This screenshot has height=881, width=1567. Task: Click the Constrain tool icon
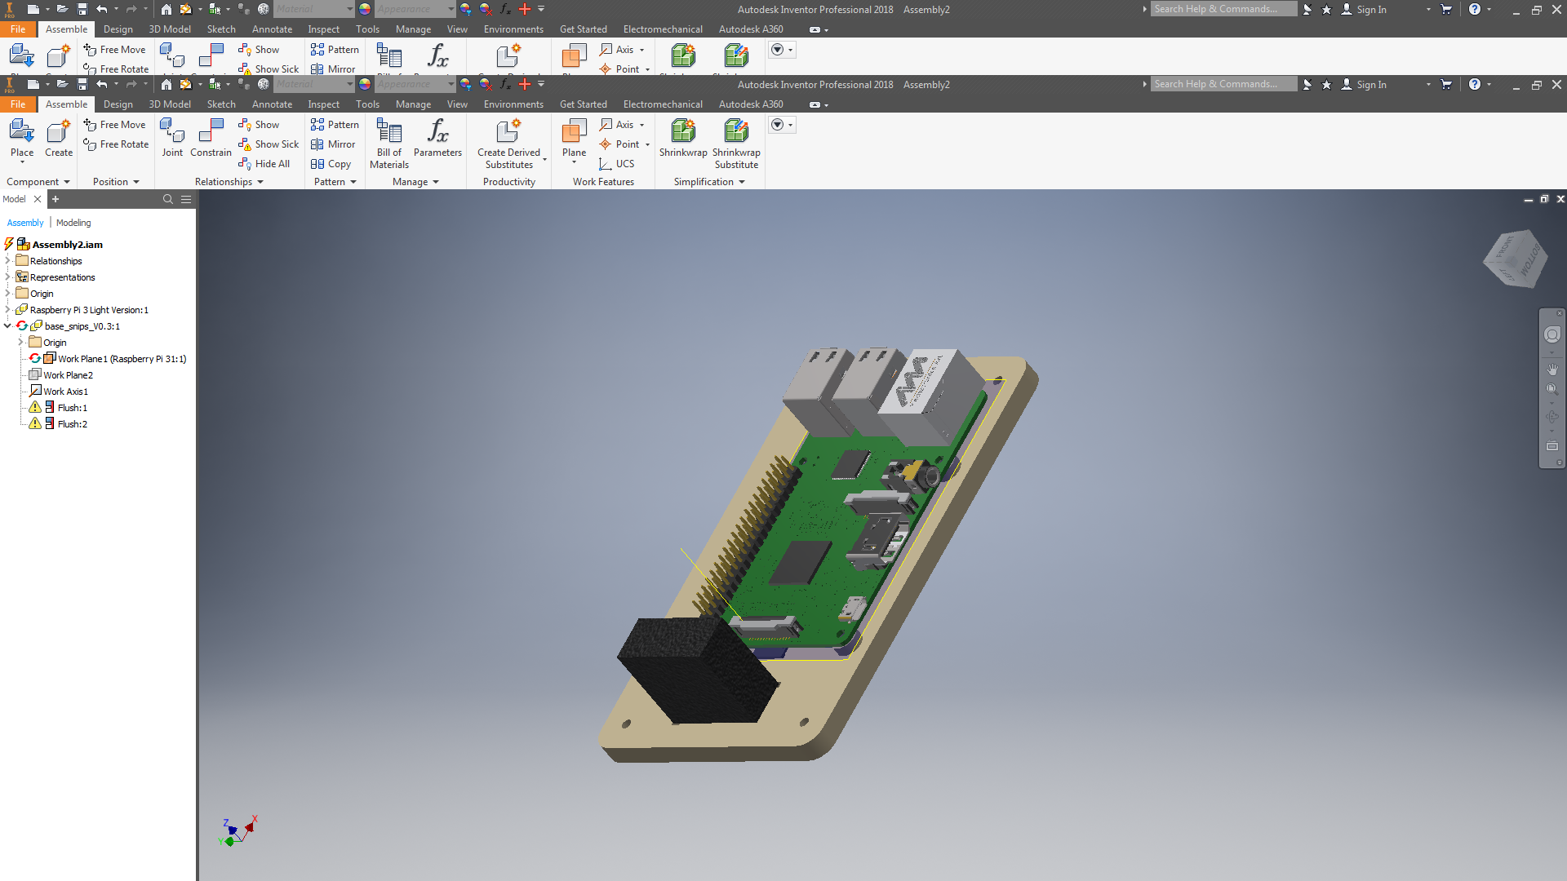tap(211, 132)
